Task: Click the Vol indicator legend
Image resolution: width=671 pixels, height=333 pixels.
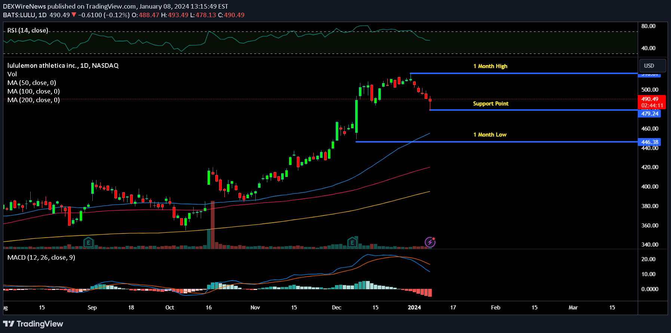Action: coord(12,74)
